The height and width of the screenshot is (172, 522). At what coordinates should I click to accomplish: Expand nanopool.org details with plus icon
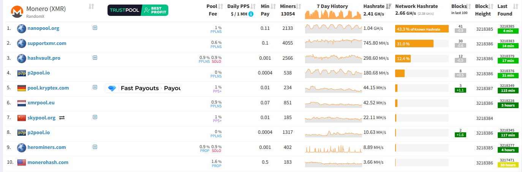(95, 28)
